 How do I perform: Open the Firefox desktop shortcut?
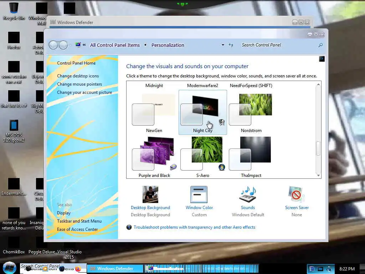[14, 41]
